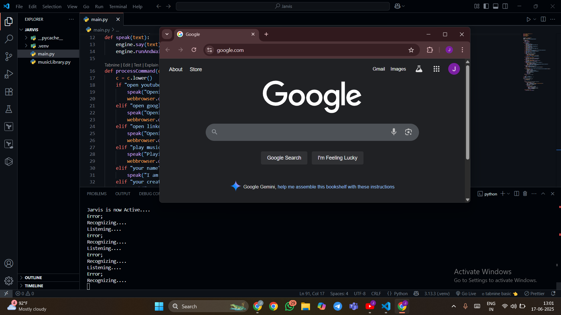
Task: Open the Gmail link
Action: [x=379, y=69]
